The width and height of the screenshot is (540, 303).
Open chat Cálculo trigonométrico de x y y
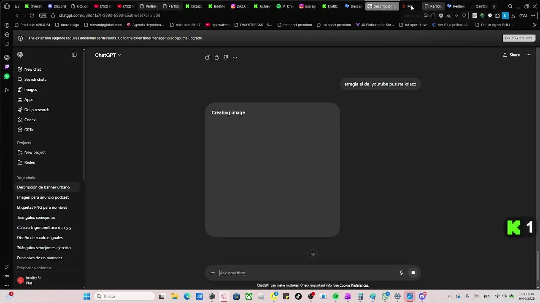[x=47, y=228]
